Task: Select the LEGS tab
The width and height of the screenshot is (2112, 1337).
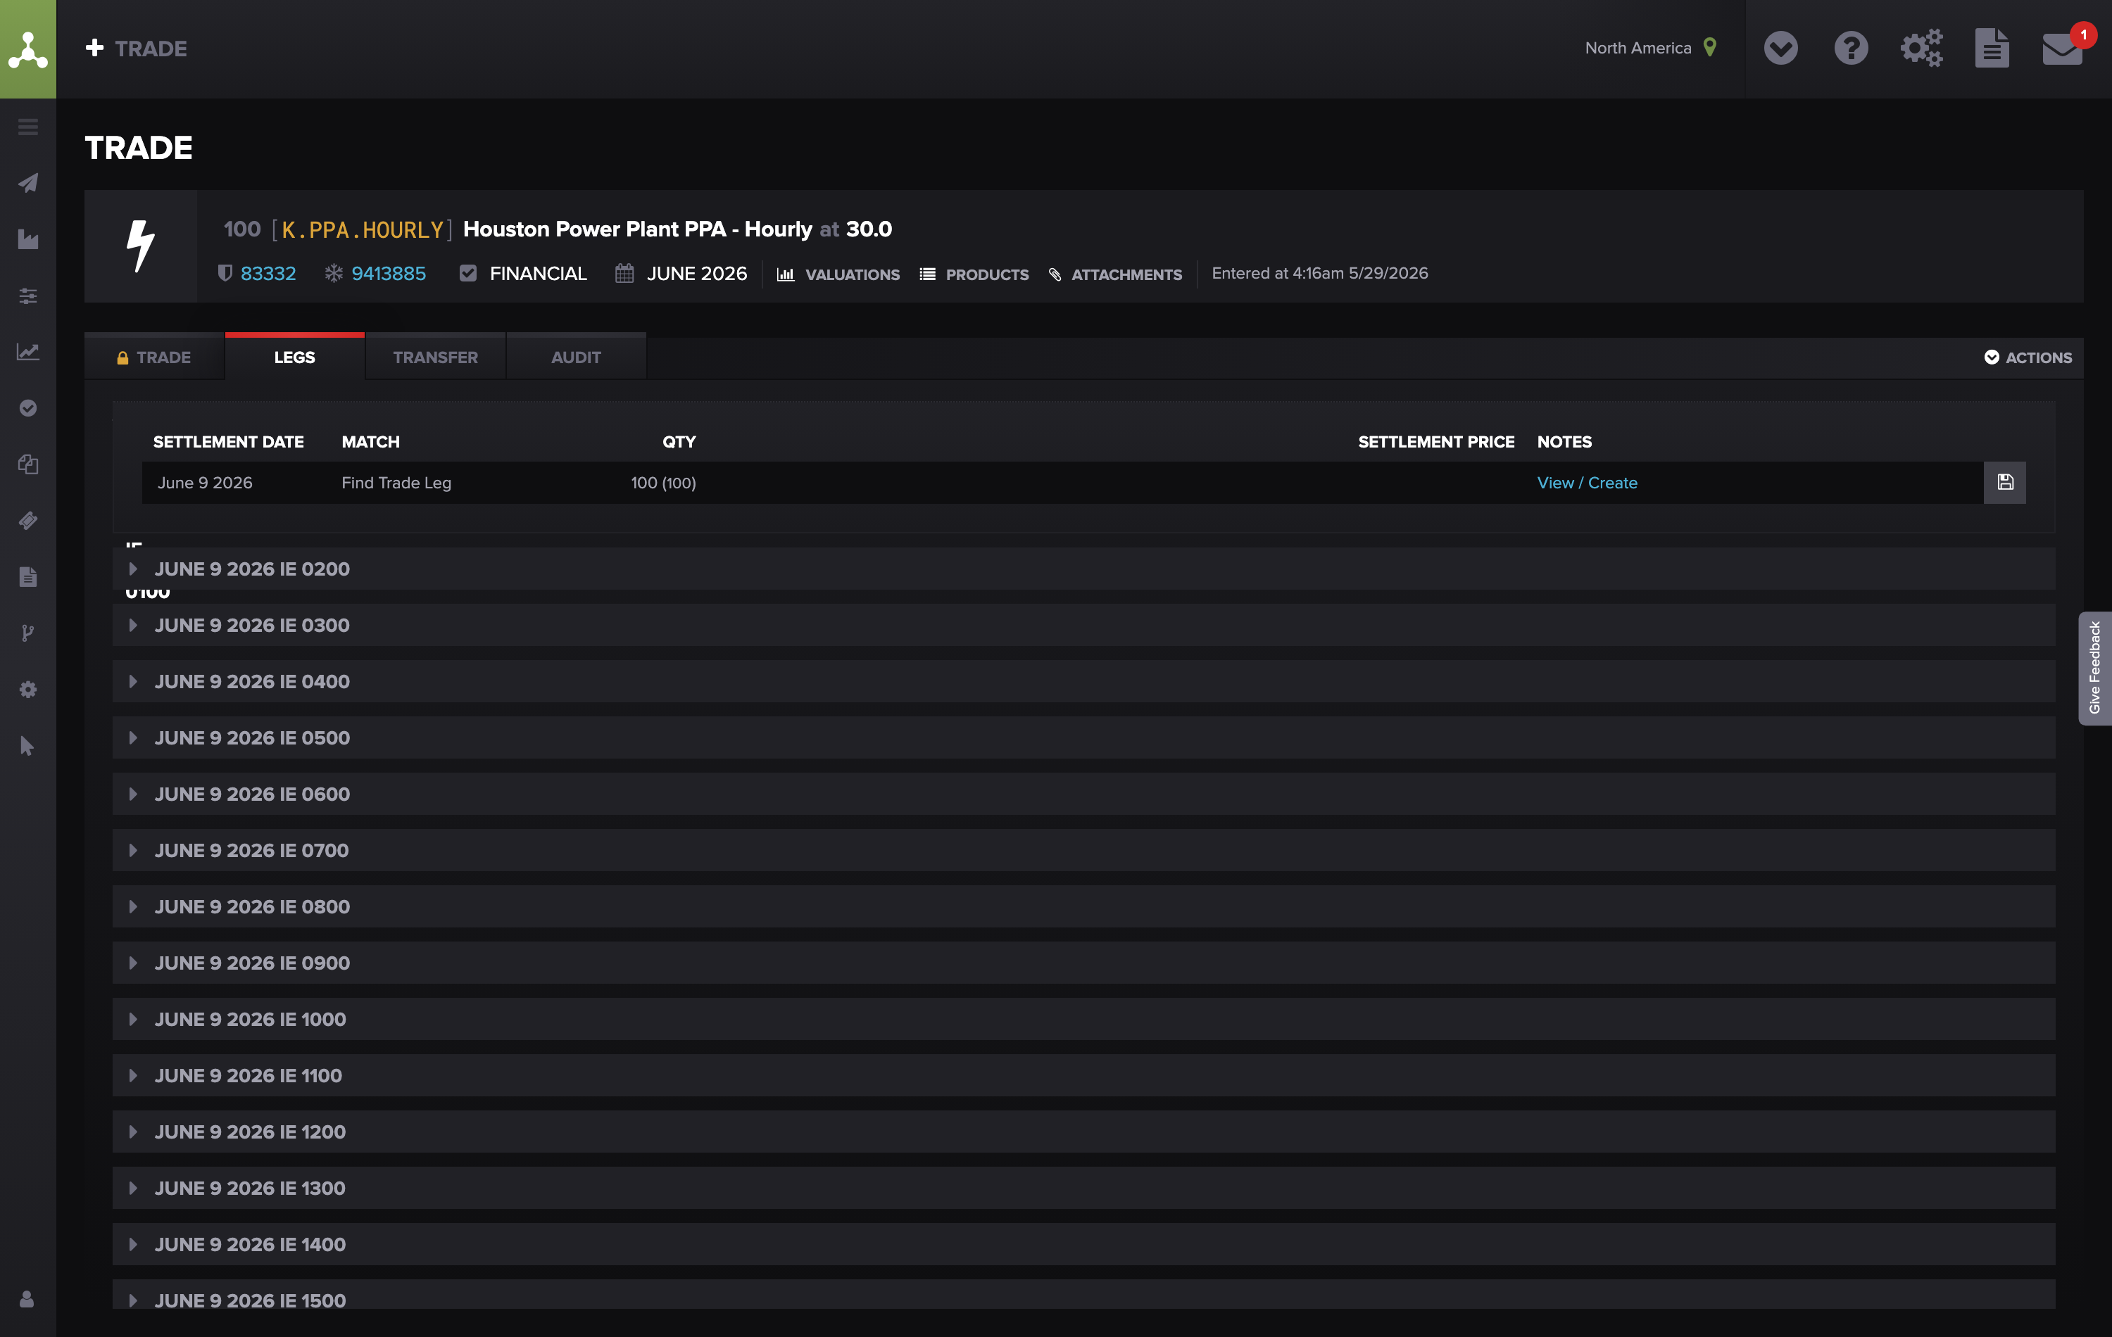Action: point(295,357)
